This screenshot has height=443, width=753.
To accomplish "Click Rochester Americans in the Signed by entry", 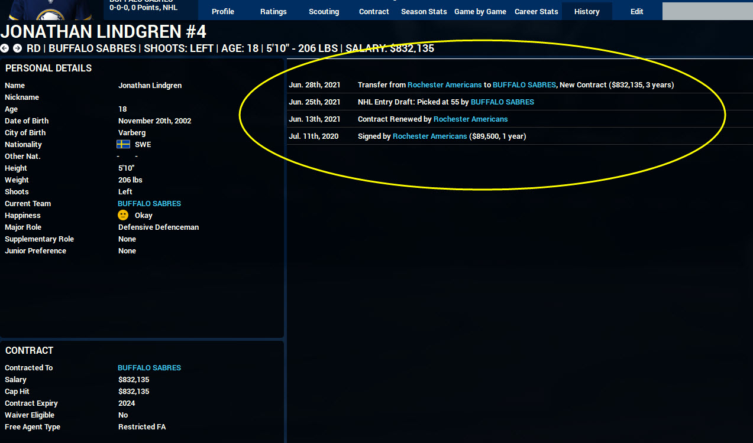I will click(429, 136).
